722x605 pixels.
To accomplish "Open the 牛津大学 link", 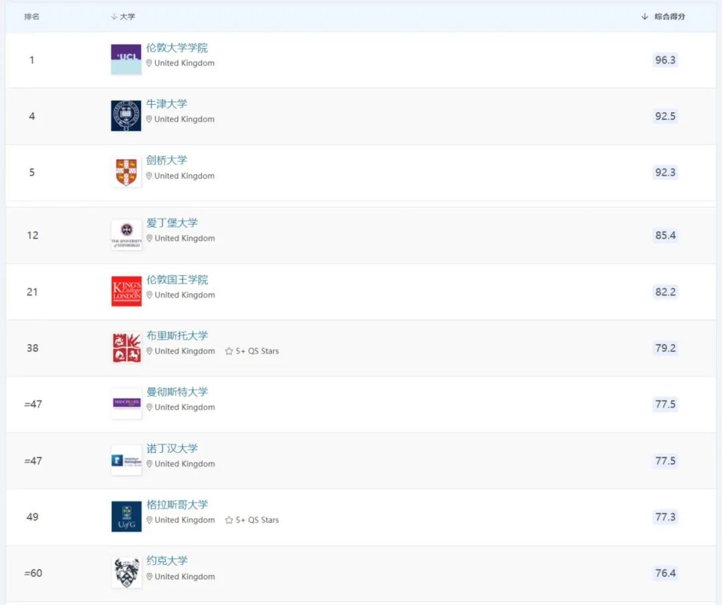I will [x=166, y=104].
